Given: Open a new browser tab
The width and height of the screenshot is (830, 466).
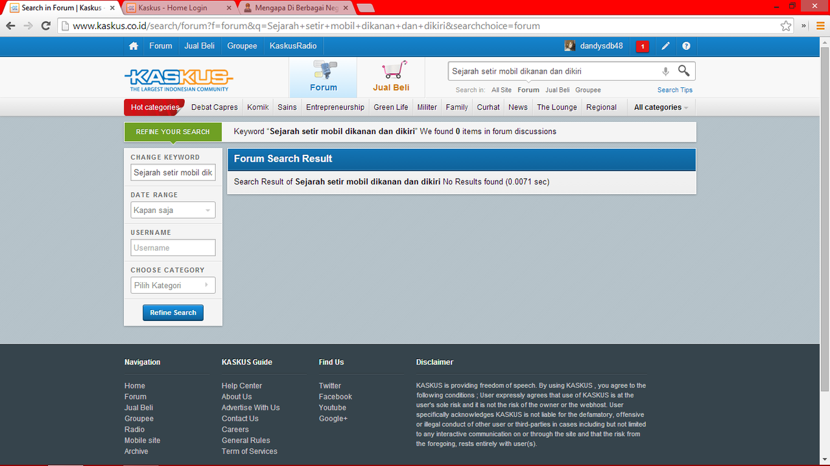Looking at the screenshot, I should point(366,8).
